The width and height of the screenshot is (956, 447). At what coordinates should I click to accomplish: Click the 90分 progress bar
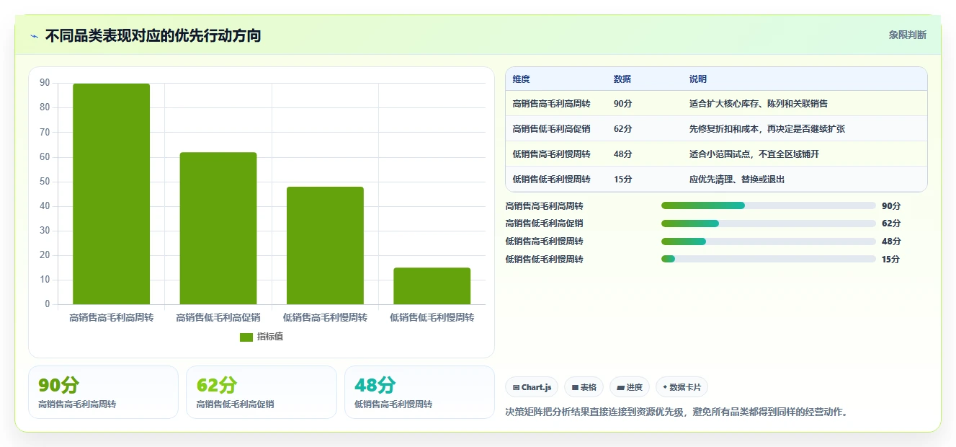[x=768, y=205]
